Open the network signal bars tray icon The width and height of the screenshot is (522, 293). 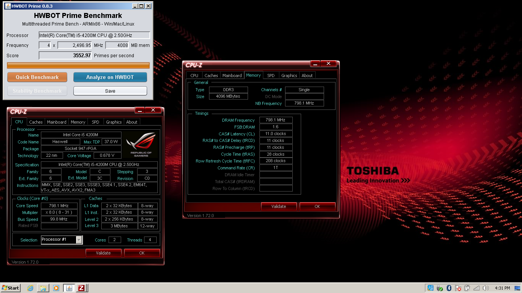coord(477,288)
